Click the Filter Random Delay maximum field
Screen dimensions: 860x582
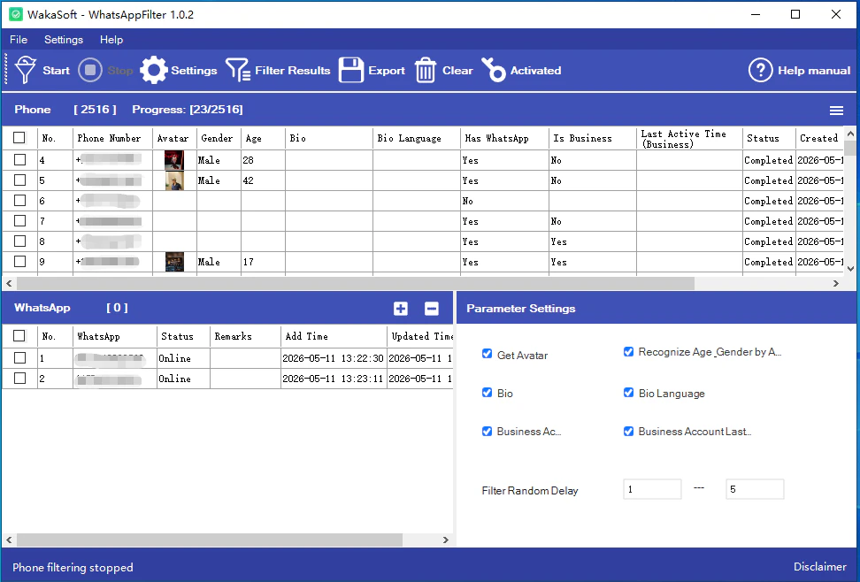(x=755, y=489)
